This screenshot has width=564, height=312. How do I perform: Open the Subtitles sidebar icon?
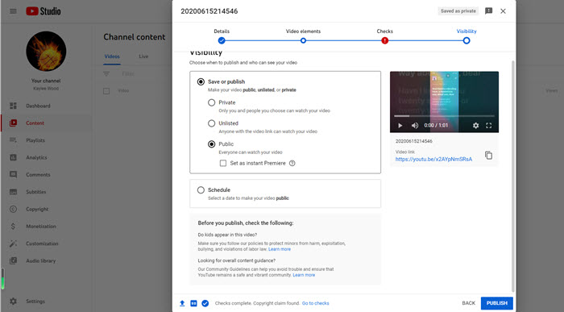point(14,192)
